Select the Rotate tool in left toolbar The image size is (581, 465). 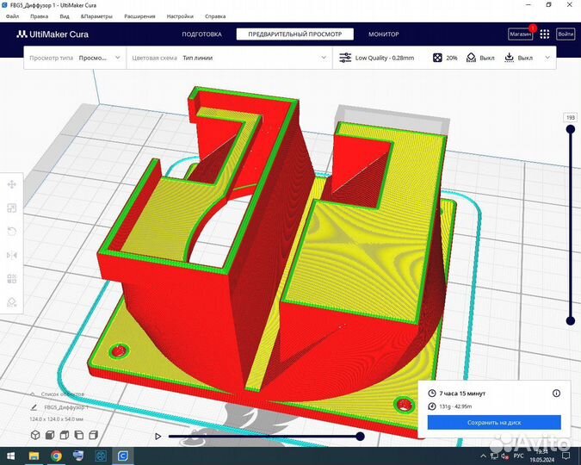click(12, 232)
